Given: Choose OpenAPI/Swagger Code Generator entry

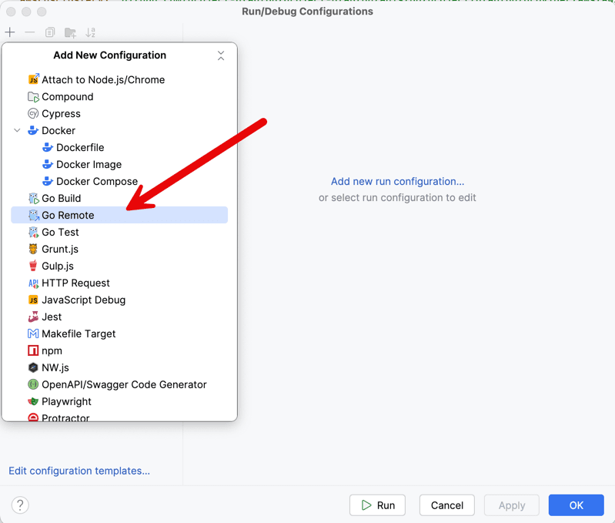Looking at the screenshot, I should (119, 384).
